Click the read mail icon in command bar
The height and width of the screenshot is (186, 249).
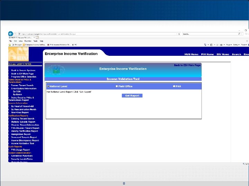217,45
